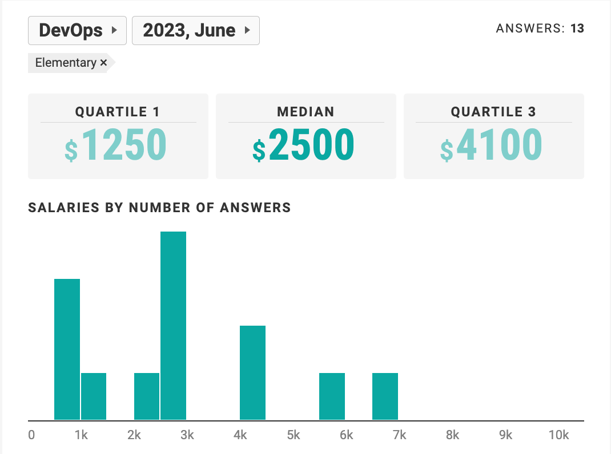Select the Median $2500 card
This screenshot has width=611, height=454.
[x=306, y=136]
